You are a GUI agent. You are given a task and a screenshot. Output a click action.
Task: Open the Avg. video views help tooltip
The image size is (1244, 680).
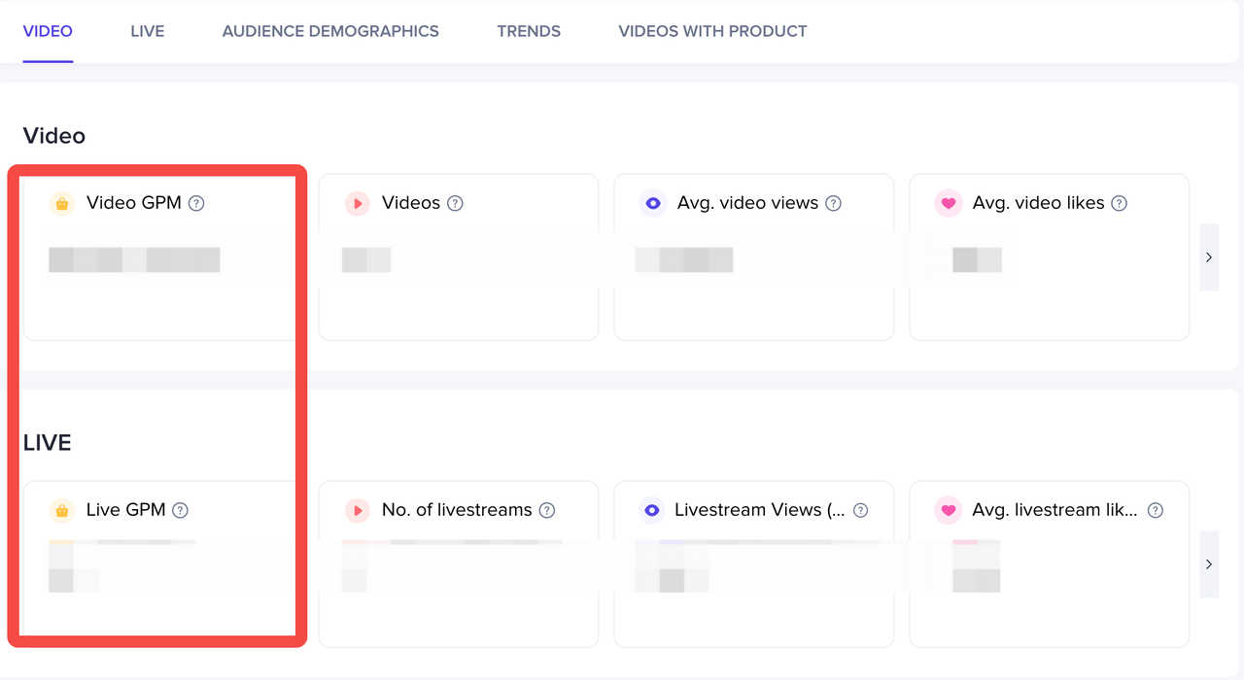click(x=833, y=204)
